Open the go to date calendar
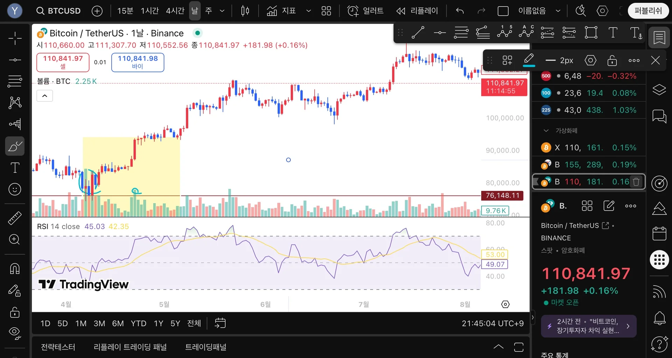This screenshot has width=672, height=358. click(220, 323)
